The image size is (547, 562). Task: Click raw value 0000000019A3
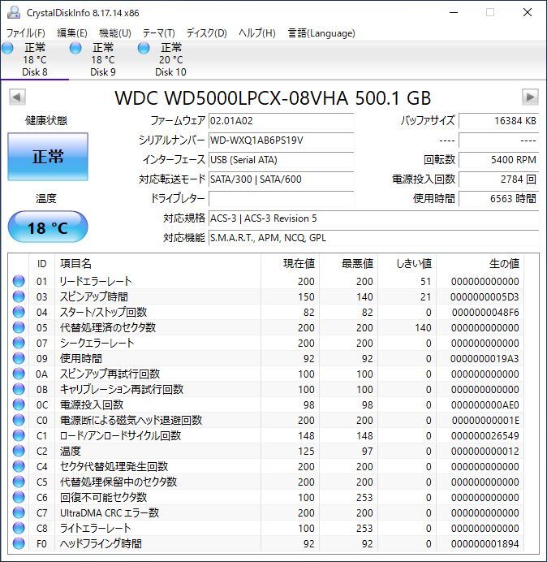pyautogui.click(x=485, y=358)
